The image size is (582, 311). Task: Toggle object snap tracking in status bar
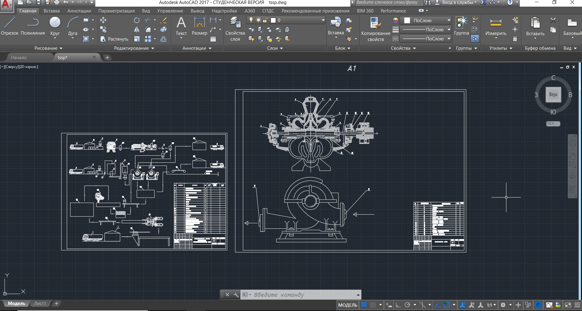click(x=437, y=305)
